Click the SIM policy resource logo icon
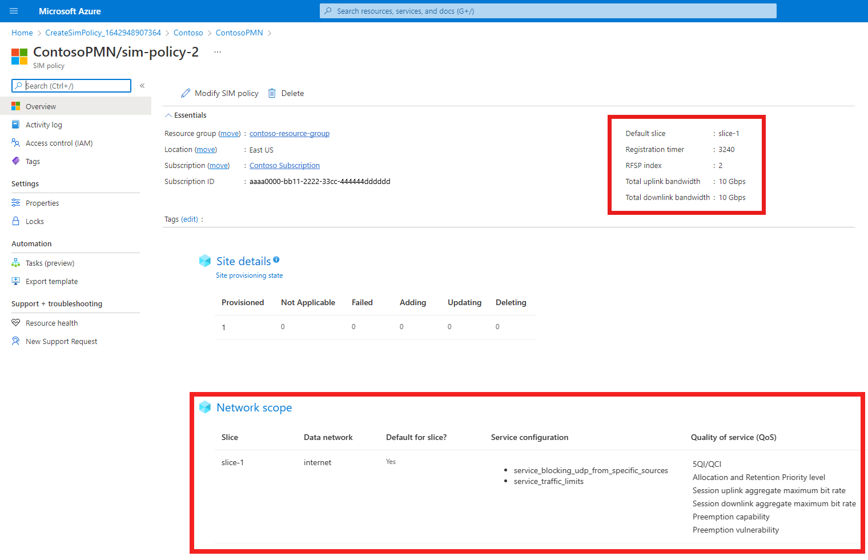This screenshot has width=868, height=560. click(19, 57)
